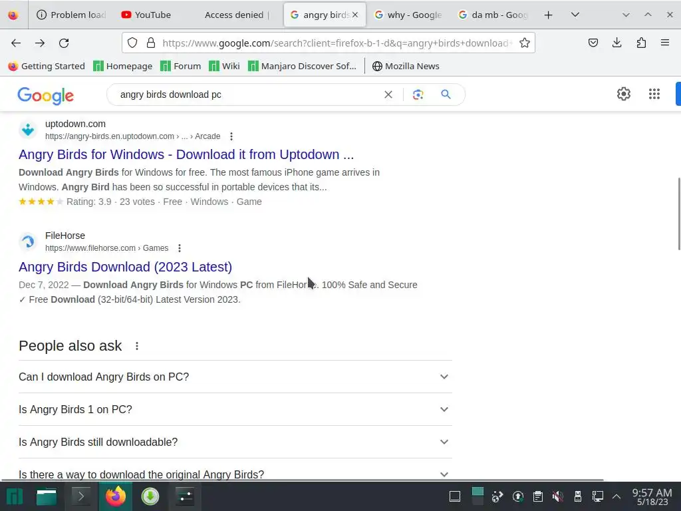681x511 pixels.
Task: Open the Google apps grid
Action: 654,94
